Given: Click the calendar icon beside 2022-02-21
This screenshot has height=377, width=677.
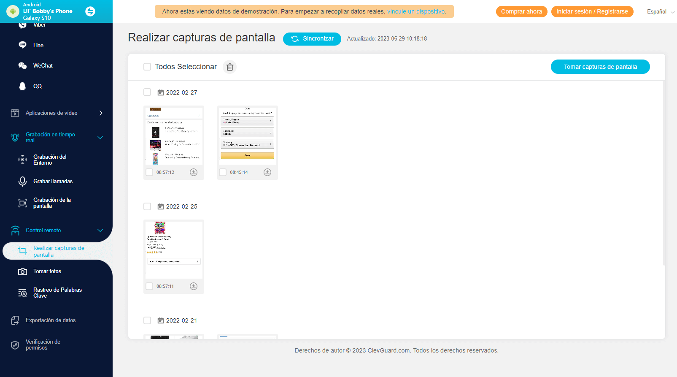Looking at the screenshot, I should (x=161, y=320).
